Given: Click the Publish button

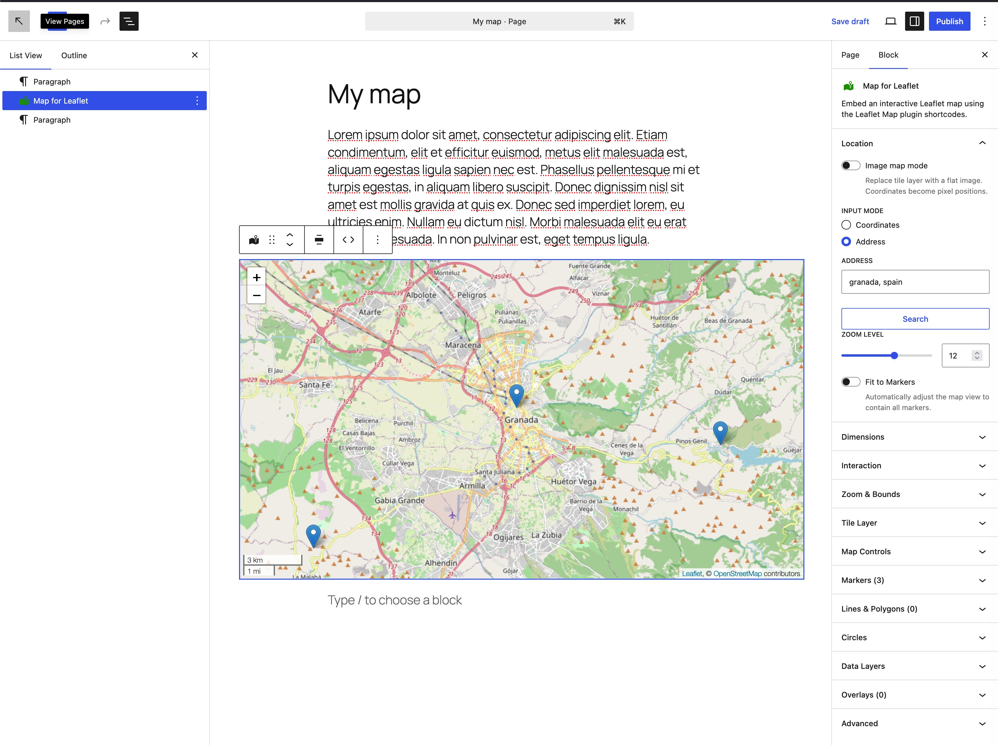Looking at the screenshot, I should (x=949, y=21).
